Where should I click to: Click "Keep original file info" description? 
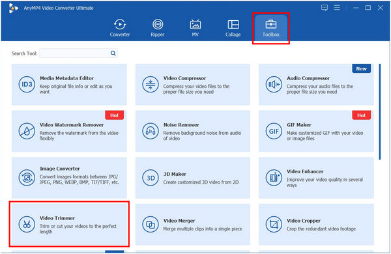[x=76, y=89]
